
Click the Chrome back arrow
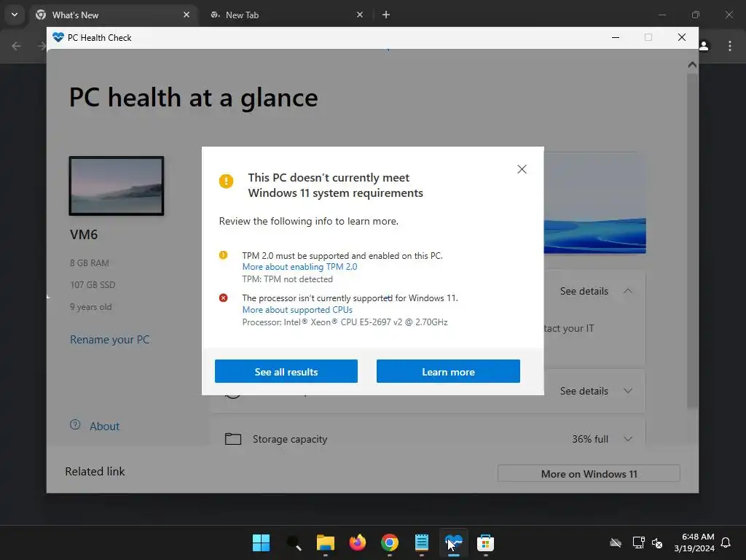tap(16, 46)
